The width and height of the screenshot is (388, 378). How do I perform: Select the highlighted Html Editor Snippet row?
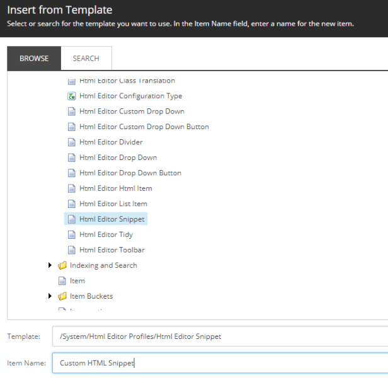[x=106, y=219]
